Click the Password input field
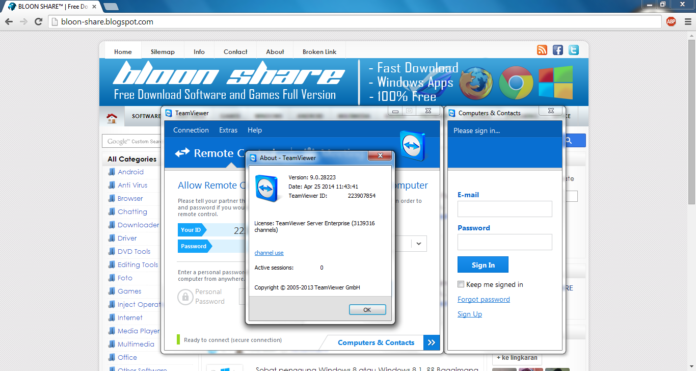Screen dimensions: 696x371 505,242
